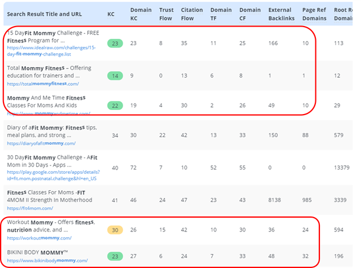
Task: Click Page Ref Domains value 985
Action: 307,200
